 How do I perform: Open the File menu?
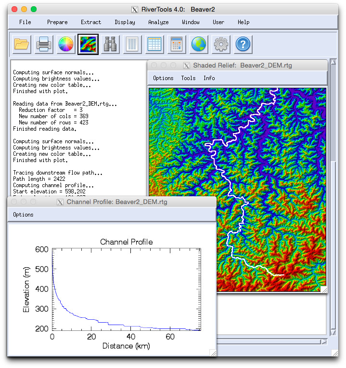pos(25,22)
